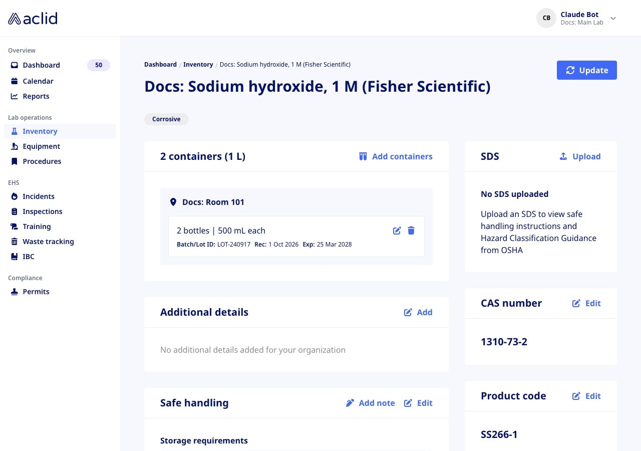Click the expiry date 25 Mar 2028
This screenshot has height=451, width=641.
334,245
